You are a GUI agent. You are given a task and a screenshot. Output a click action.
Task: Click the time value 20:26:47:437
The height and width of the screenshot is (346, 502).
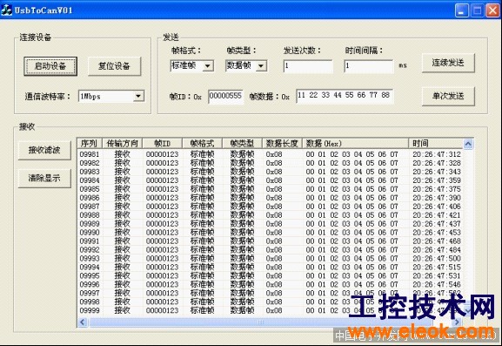click(x=437, y=223)
